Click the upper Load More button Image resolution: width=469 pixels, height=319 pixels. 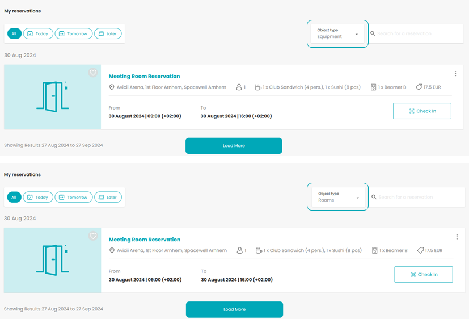(234, 146)
